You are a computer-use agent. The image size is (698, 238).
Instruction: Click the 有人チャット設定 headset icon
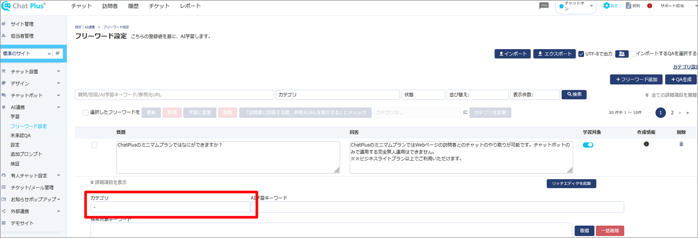[x=4, y=176]
